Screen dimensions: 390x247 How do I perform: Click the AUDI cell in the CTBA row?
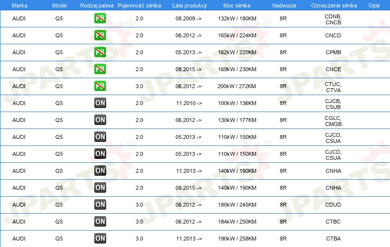pyautogui.click(x=19, y=239)
